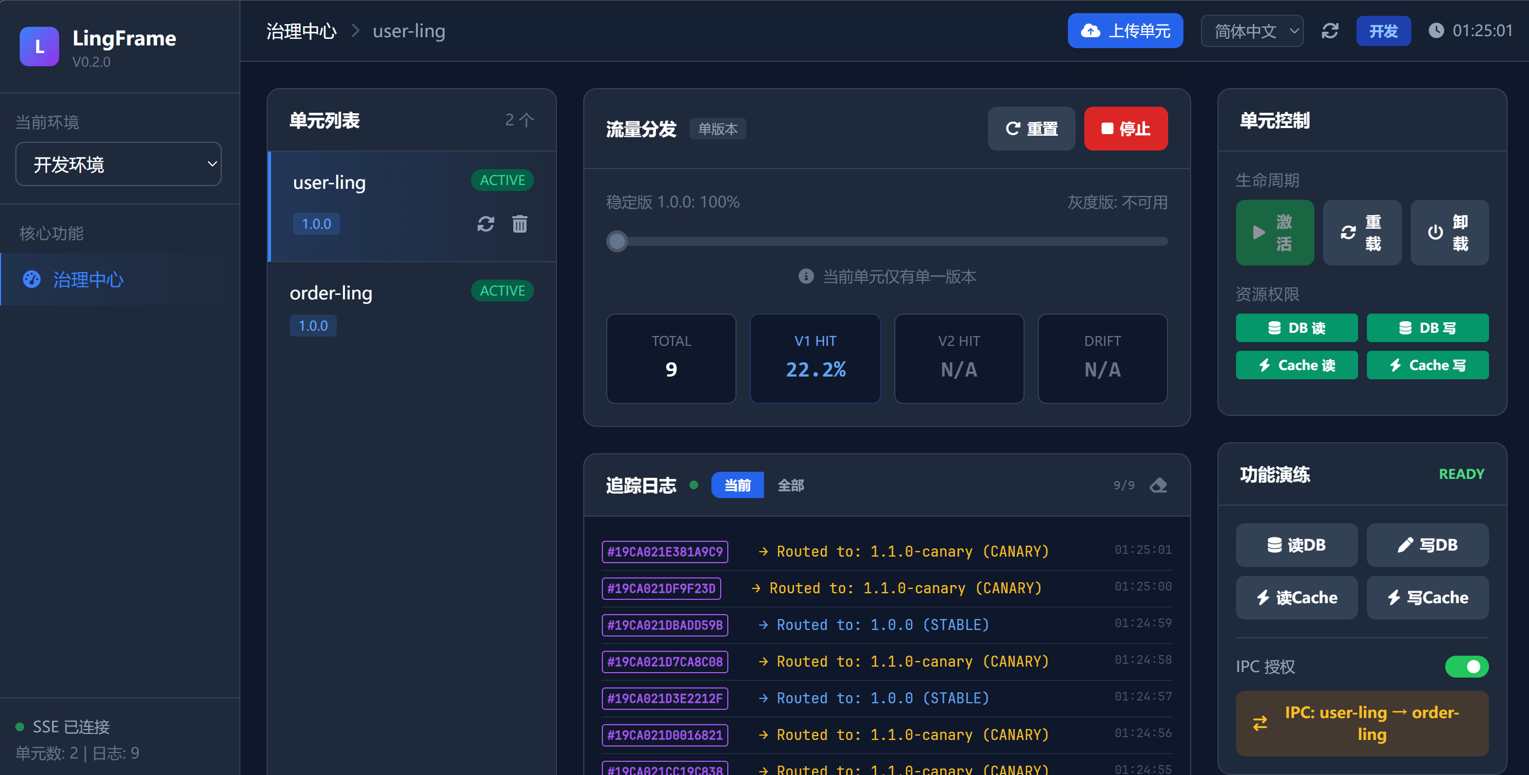Screen dimensions: 1529x775
Task: Click 治理中心 in the breadcrumb
Action: tap(302, 31)
